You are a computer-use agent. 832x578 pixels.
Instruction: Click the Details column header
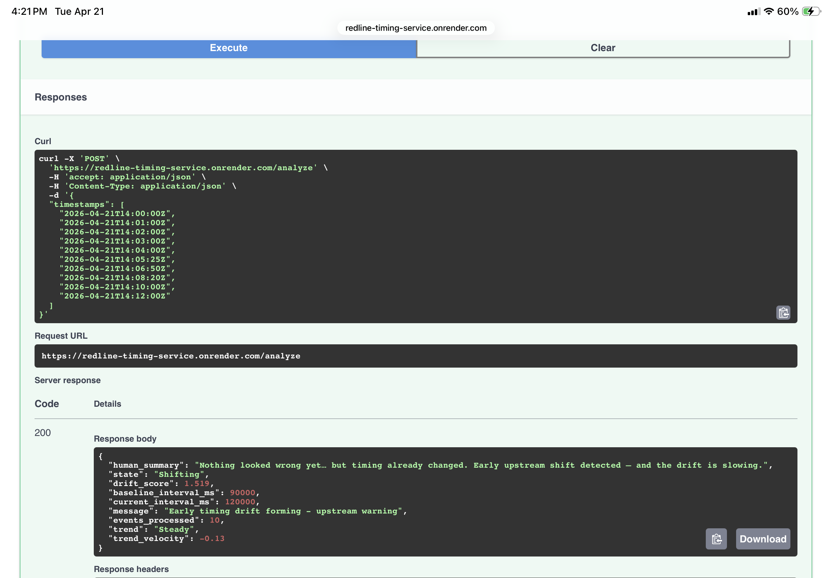107,404
